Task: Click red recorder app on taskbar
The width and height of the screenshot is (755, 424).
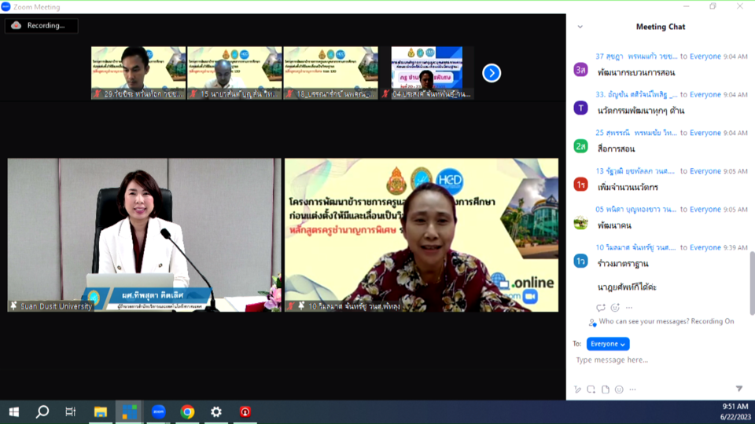Action: (245, 412)
